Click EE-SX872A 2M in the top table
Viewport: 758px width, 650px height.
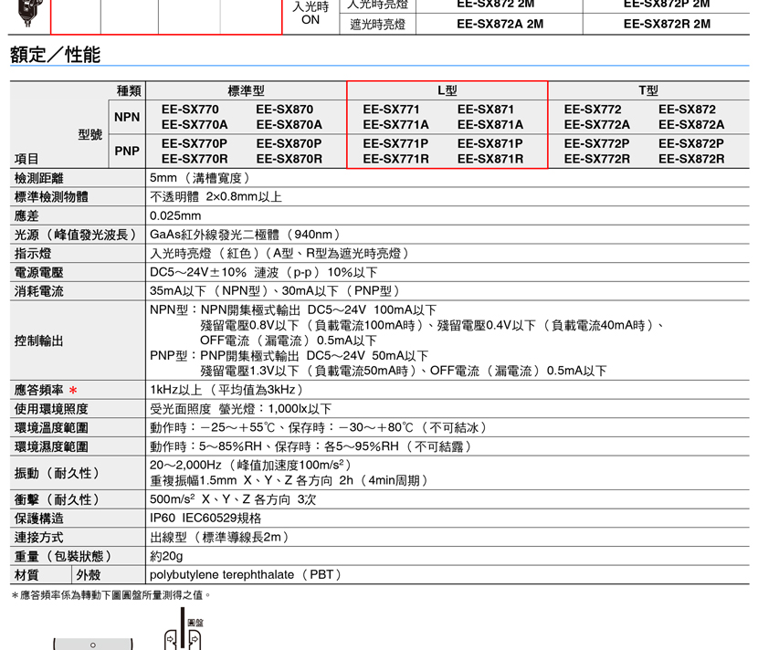500,24
